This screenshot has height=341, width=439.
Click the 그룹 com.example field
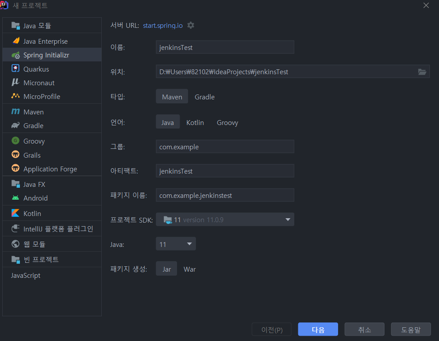coord(225,147)
